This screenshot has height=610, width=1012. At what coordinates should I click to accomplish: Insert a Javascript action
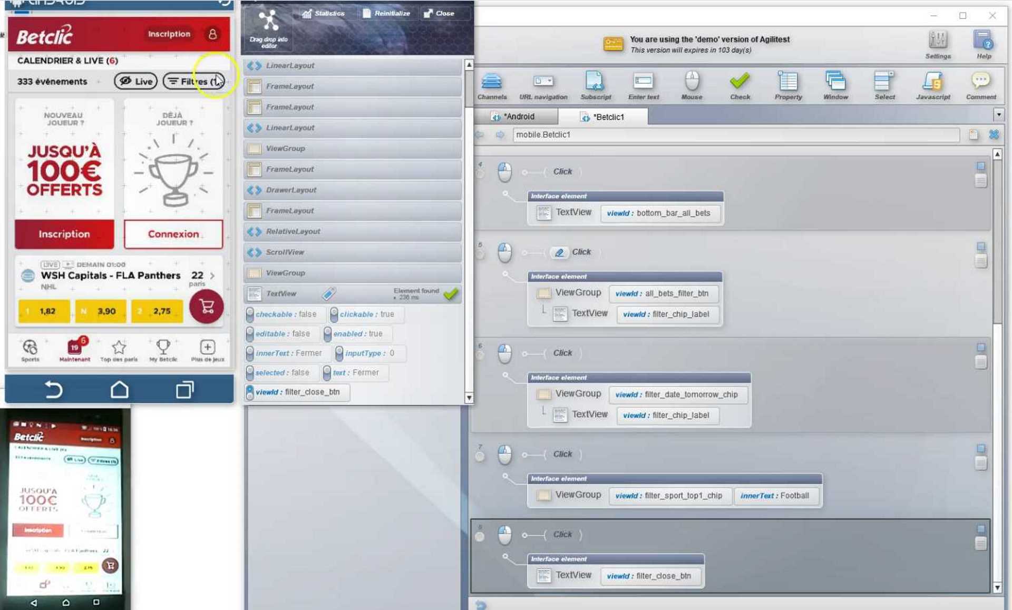click(x=933, y=85)
